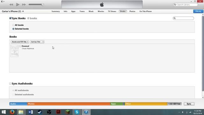Select the Selected audiobooks radio button
Viewport: 204px width, 115px height.
pyautogui.click(x=13, y=95)
